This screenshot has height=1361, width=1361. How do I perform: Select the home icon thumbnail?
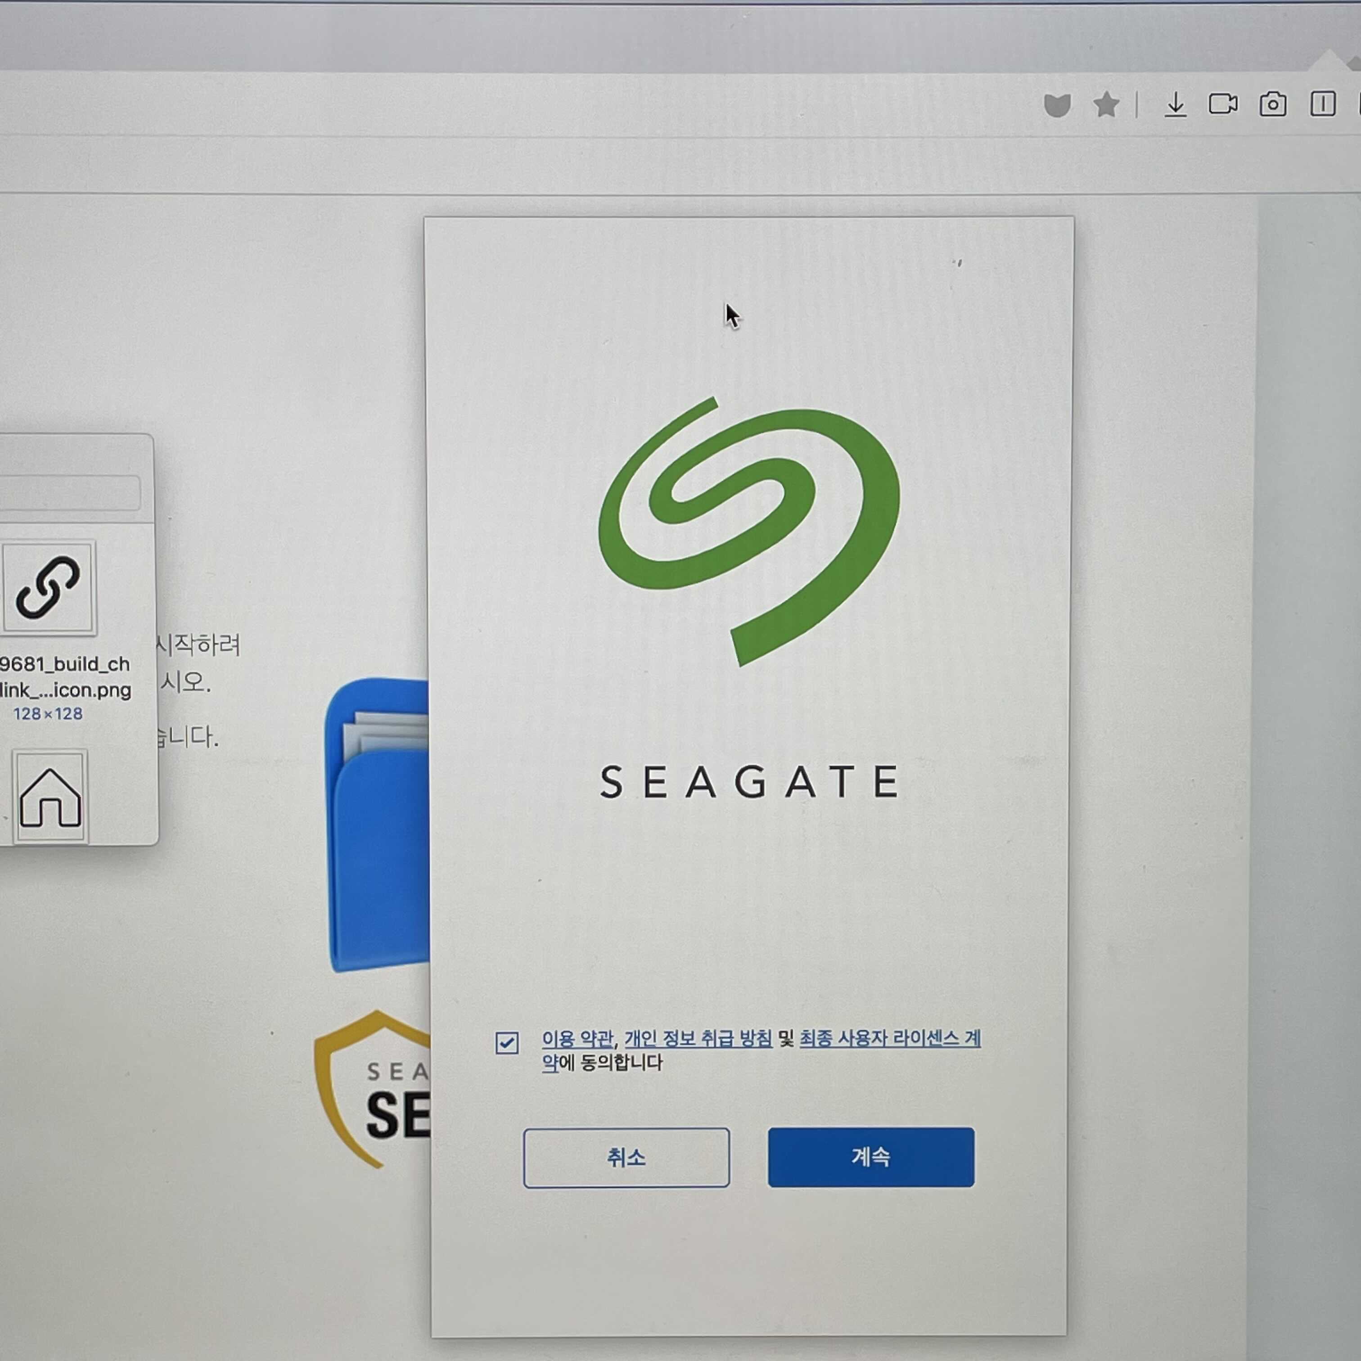(50, 796)
